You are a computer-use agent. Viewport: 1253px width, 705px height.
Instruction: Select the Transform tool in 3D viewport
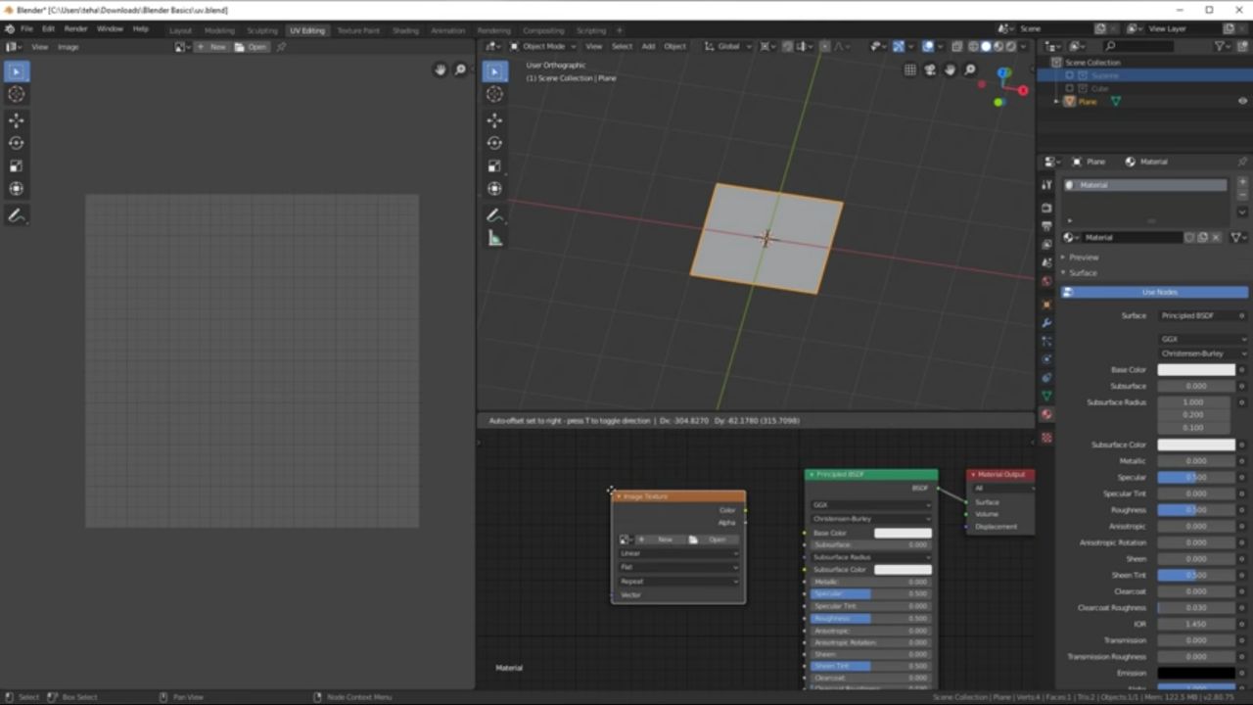coord(494,189)
